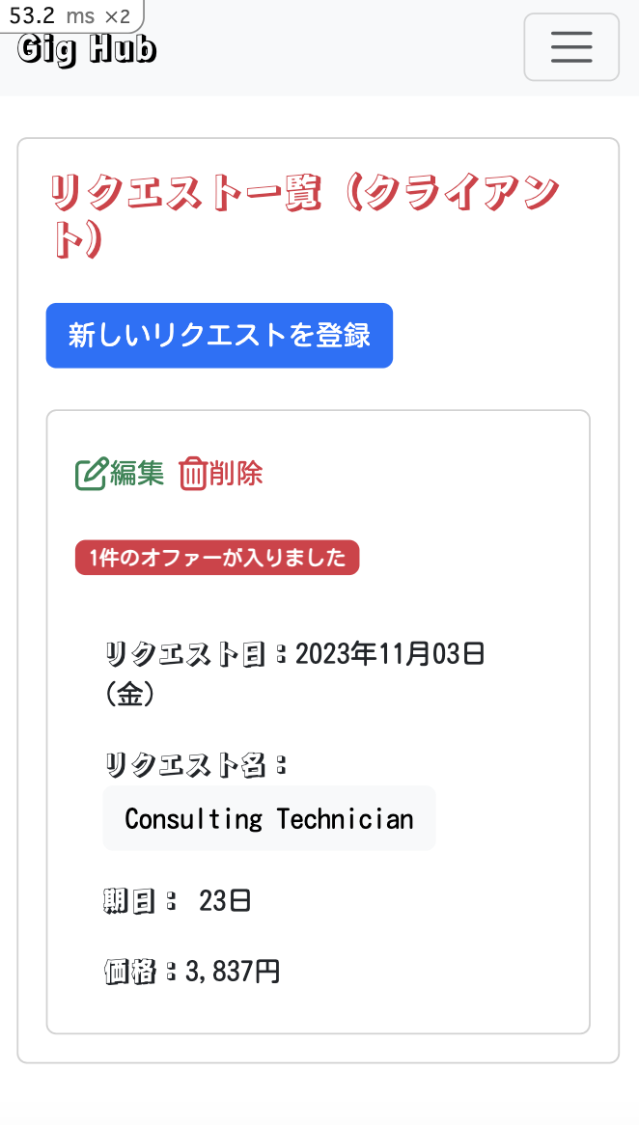Select the Consulting Technician request name box
This screenshot has height=1125, width=639.
(269, 818)
